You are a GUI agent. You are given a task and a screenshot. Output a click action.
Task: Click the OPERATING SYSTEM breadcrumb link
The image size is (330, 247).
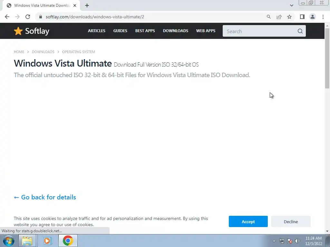tap(79, 52)
